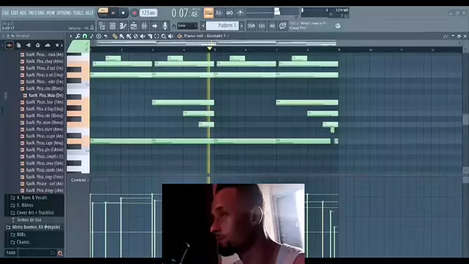Toggle the highlighted typing keyboard button
The height and width of the screenshot is (264, 469).
click(x=208, y=13)
